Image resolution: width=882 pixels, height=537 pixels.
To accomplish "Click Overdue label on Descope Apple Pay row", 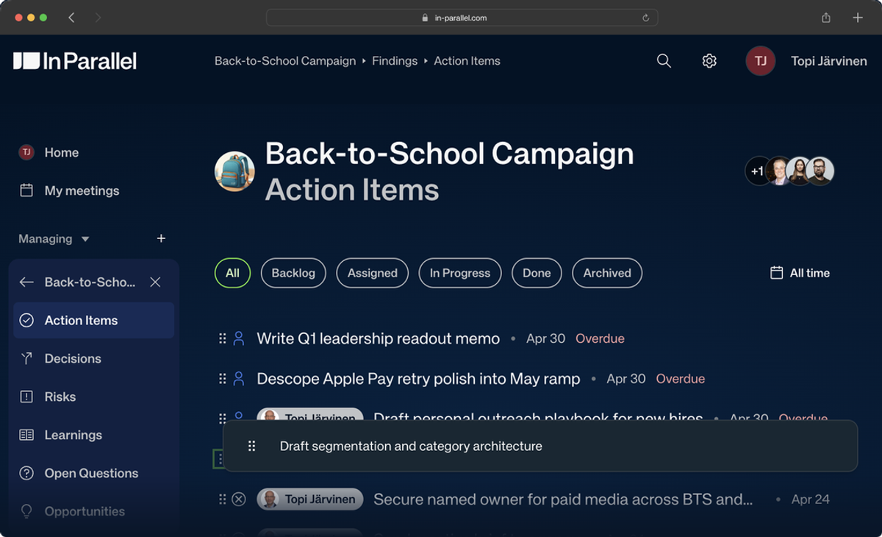I will click(681, 379).
